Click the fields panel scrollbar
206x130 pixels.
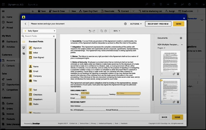tap(55, 66)
